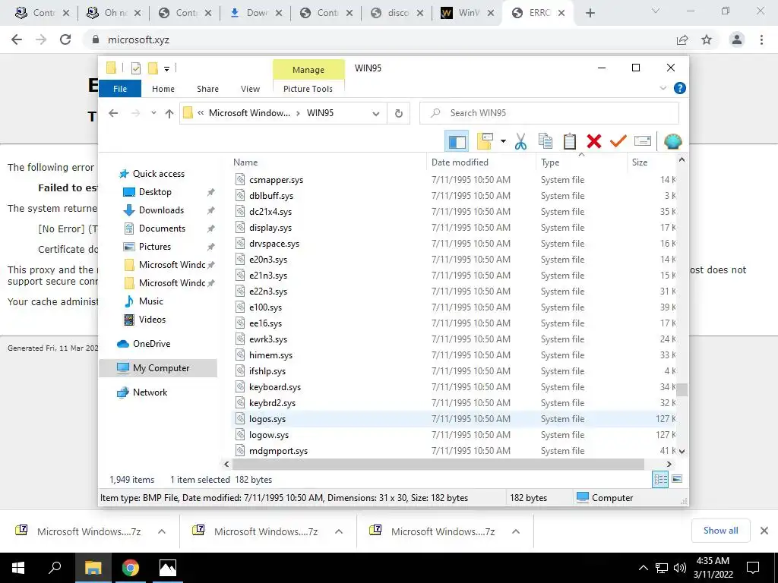778x583 pixels.
Task: Click the vertical scrollbar thumb of the file list
Action: pos(682,389)
